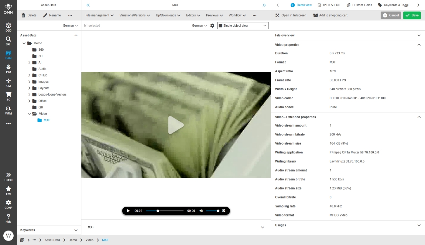The width and height of the screenshot is (425, 245).
Task: Collapse the right detail panel with double chevron
Action: (264, 5)
